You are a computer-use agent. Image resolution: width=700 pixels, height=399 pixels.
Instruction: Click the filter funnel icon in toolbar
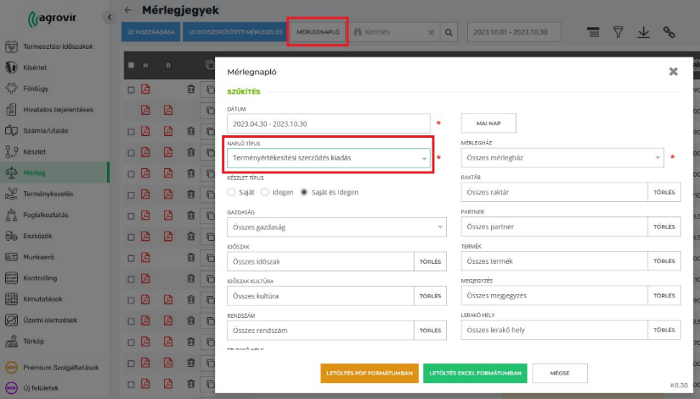[618, 32]
